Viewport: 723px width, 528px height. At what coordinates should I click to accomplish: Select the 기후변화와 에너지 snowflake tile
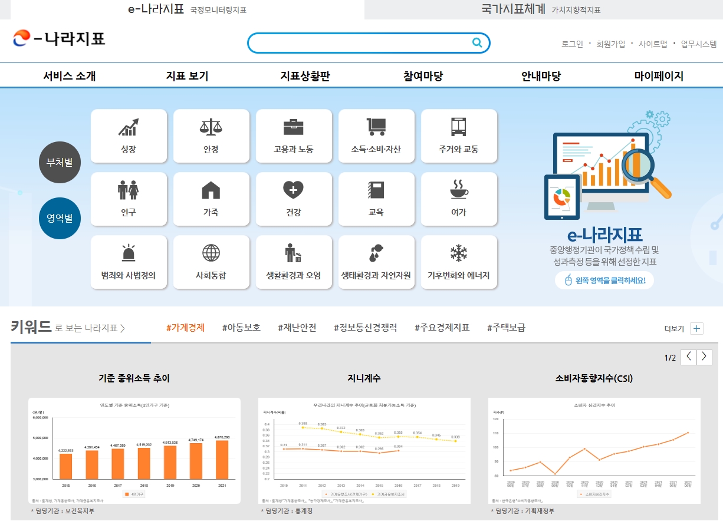pyautogui.click(x=459, y=262)
